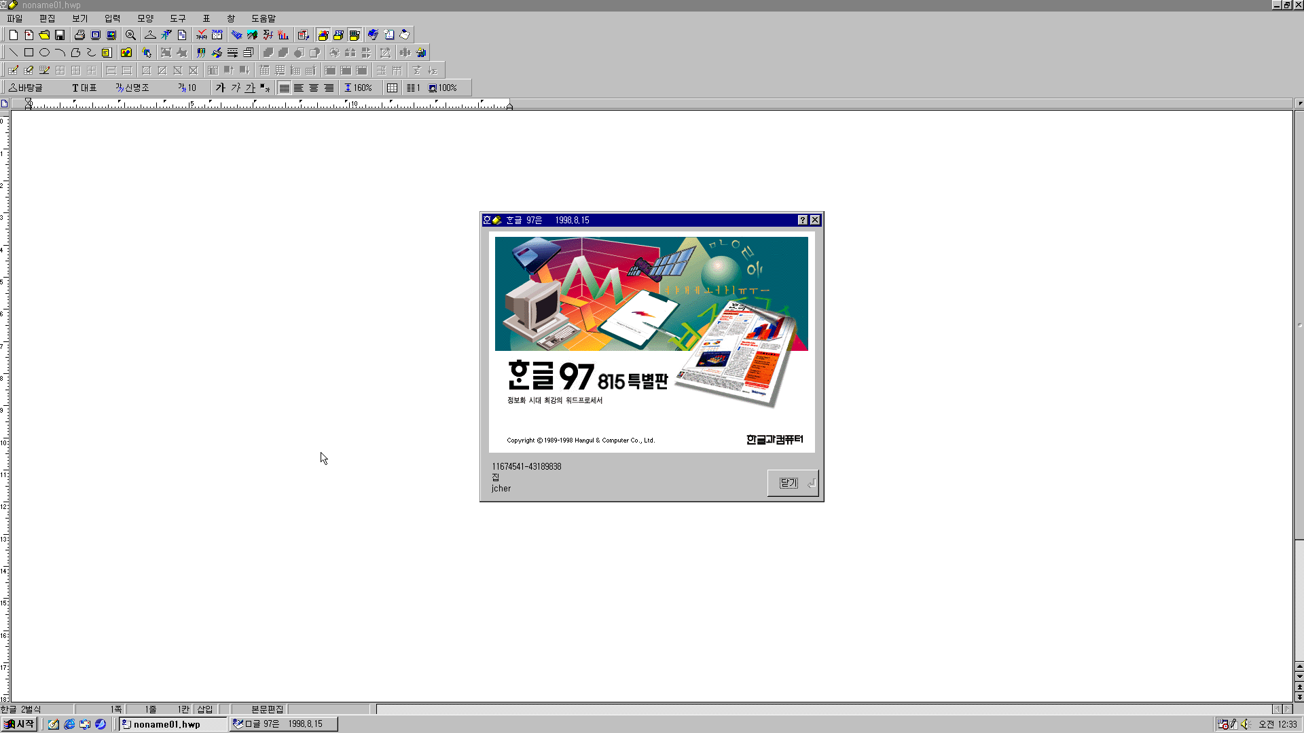
Task: Click the table eraser icon
Action: pyautogui.click(x=29, y=70)
